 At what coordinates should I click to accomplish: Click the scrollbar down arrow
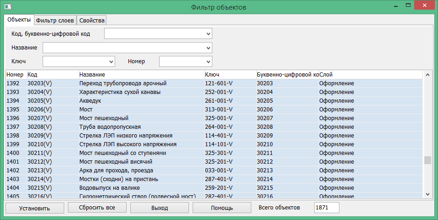point(427,194)
